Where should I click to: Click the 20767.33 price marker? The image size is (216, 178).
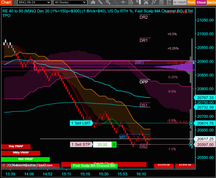tap(205, 98)
